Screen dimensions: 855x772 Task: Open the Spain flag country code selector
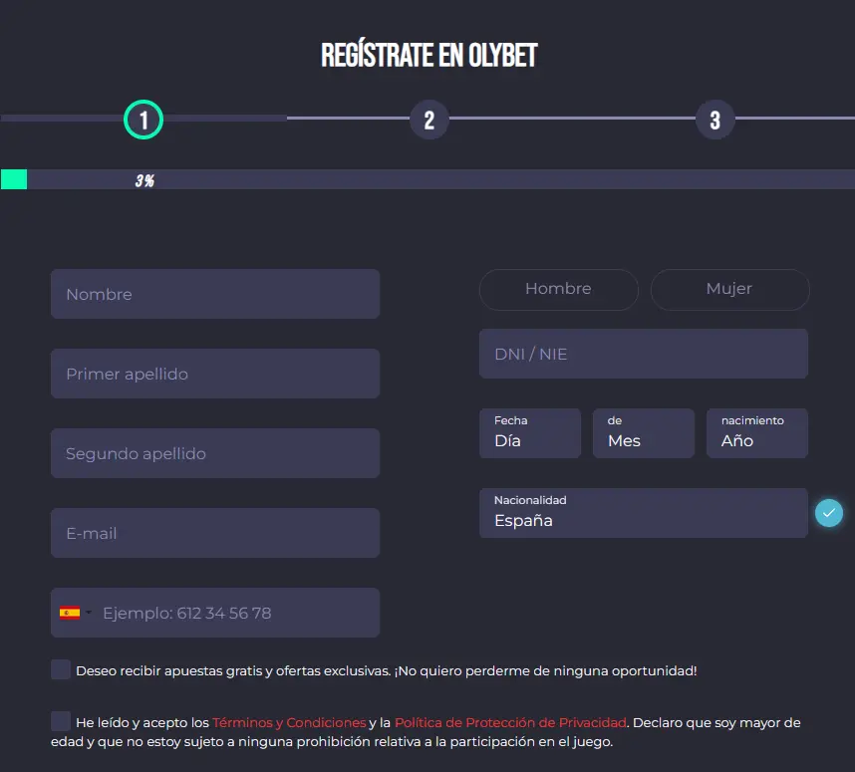point(76,613)
